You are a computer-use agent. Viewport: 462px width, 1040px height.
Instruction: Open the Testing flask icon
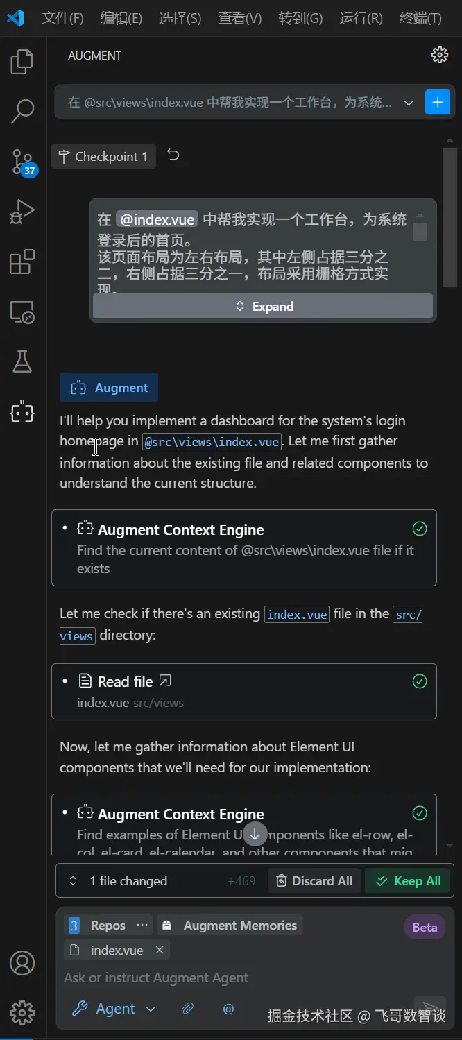tap(22, 361)
